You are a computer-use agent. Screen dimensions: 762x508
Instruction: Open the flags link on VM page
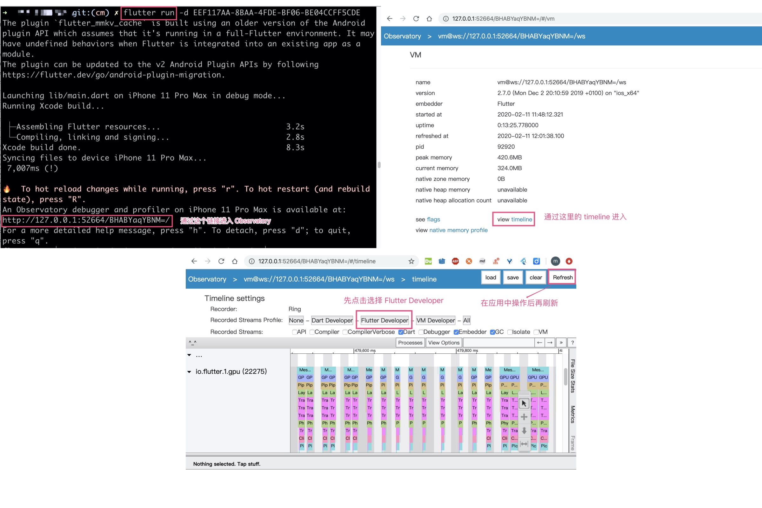pyautogui.click(x=433, y=219)
